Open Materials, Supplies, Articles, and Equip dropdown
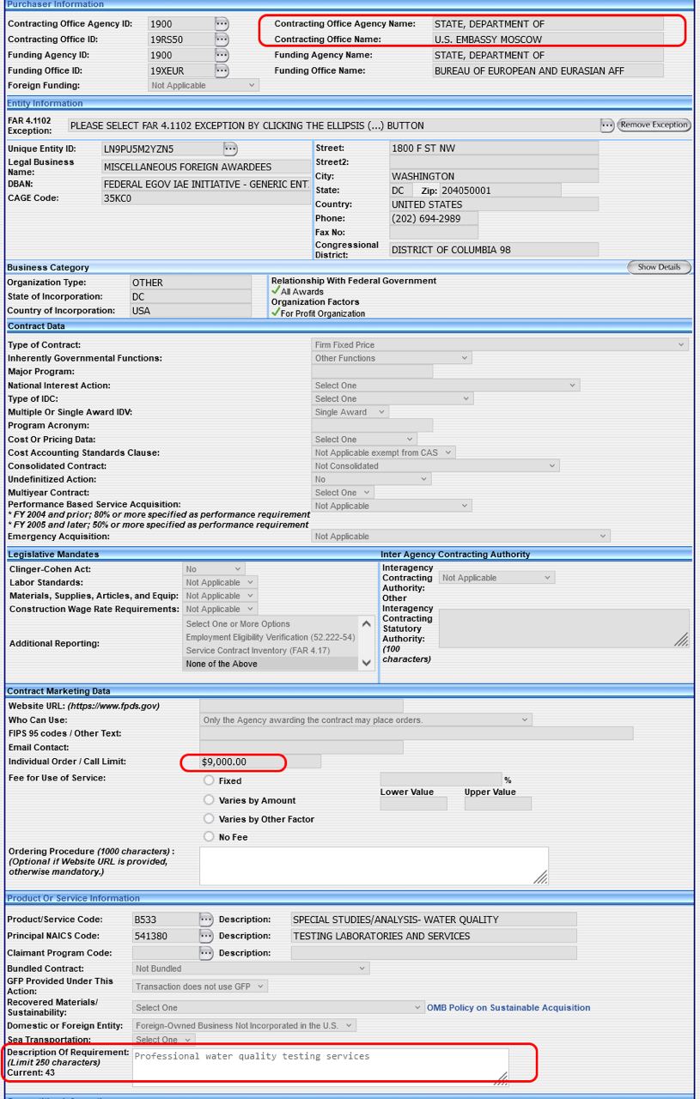 [x=220, y=596]
